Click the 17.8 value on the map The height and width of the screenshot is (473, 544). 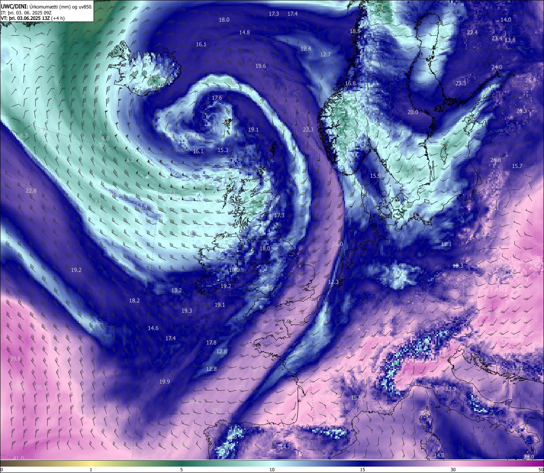coord(211,342)
